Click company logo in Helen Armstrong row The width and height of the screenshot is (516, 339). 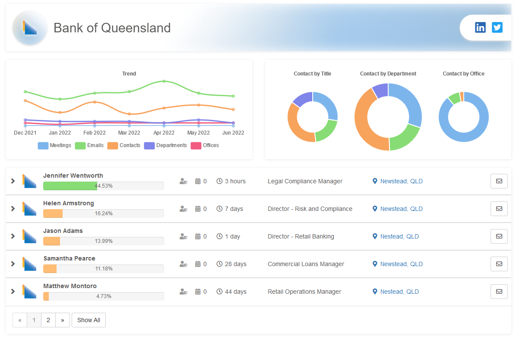pos(29,209)
